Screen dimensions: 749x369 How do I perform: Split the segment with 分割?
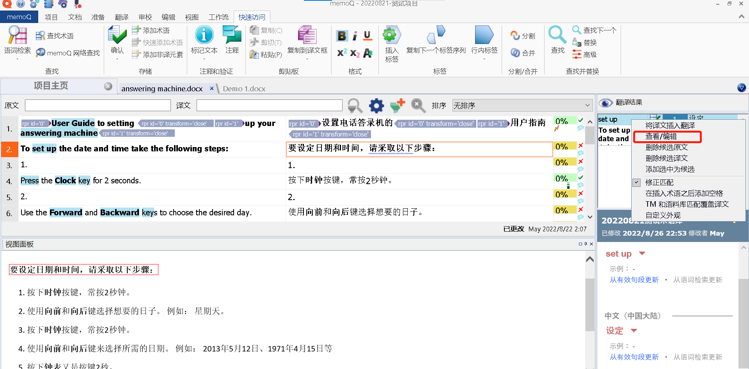coord(523,36)
